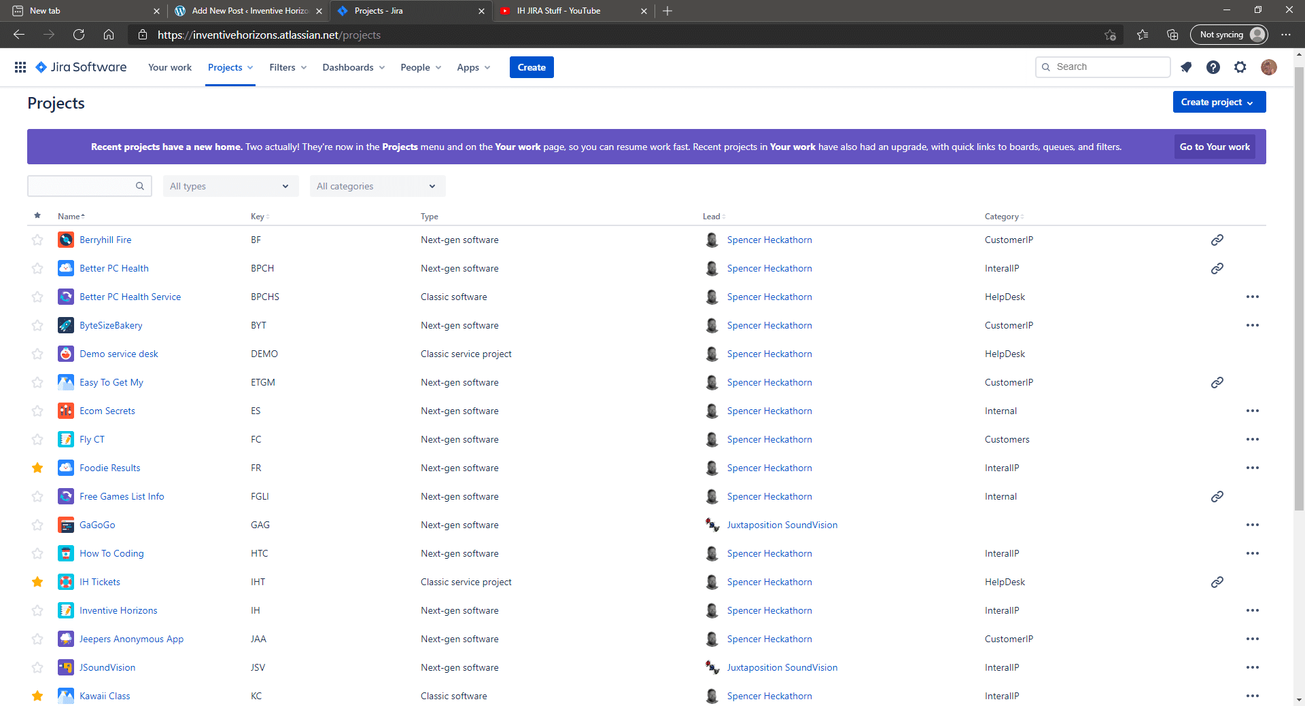Open the All categories filter dropdown
This screenshot has height=706, width=1305.
tap(377, 185)
